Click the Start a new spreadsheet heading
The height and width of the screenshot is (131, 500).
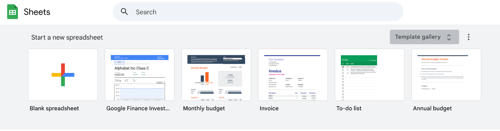[x=67, y=37]
